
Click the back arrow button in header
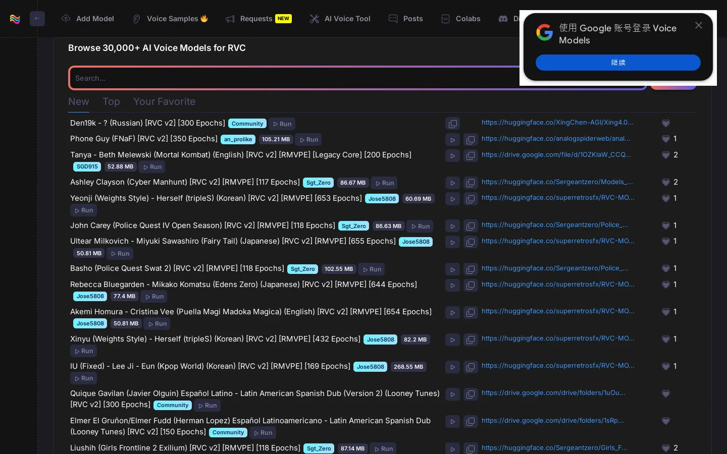coord(37,19)
